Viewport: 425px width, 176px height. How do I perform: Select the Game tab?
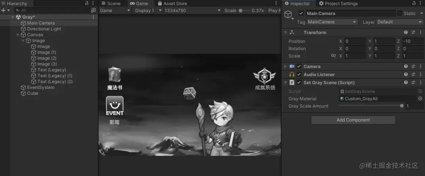[x=139, y=4]
